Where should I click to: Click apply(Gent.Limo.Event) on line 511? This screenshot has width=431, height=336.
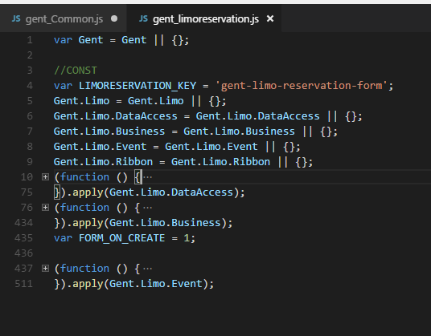coord(140,284)
